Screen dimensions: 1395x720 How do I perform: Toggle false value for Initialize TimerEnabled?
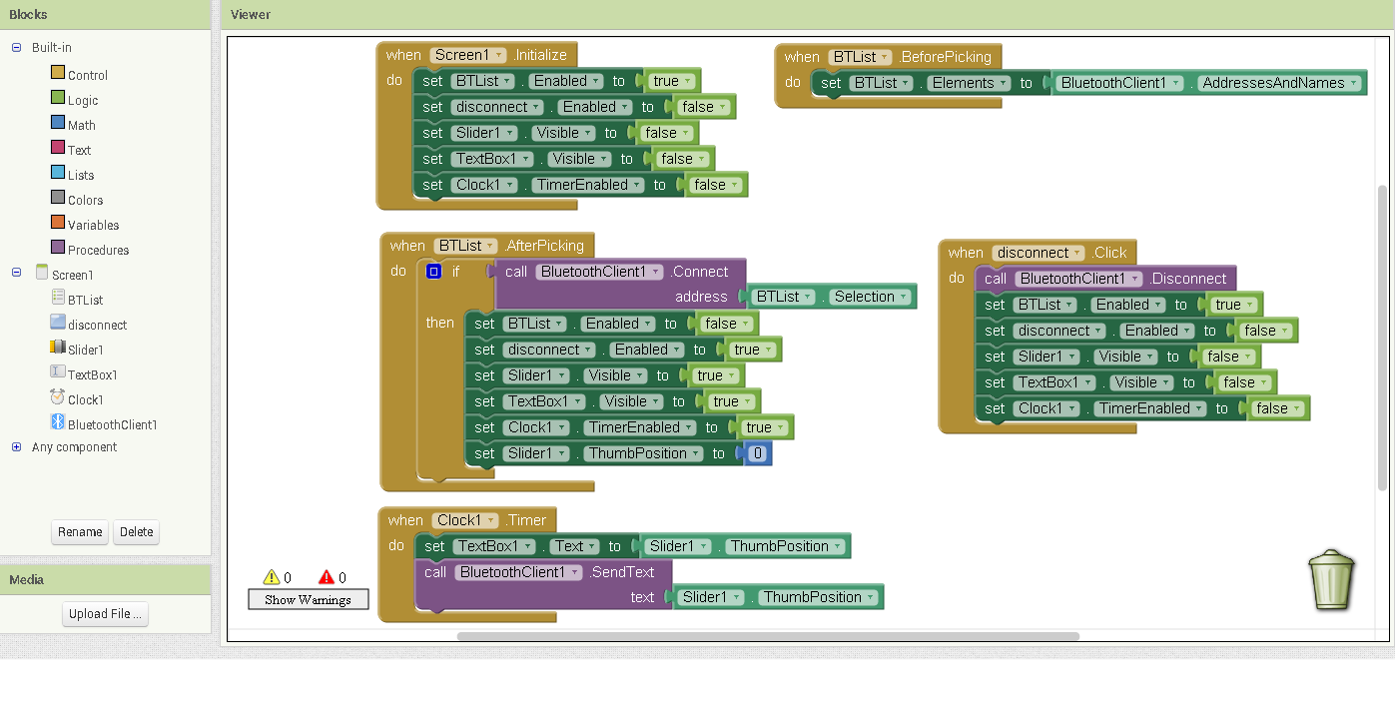pos(716,185)
